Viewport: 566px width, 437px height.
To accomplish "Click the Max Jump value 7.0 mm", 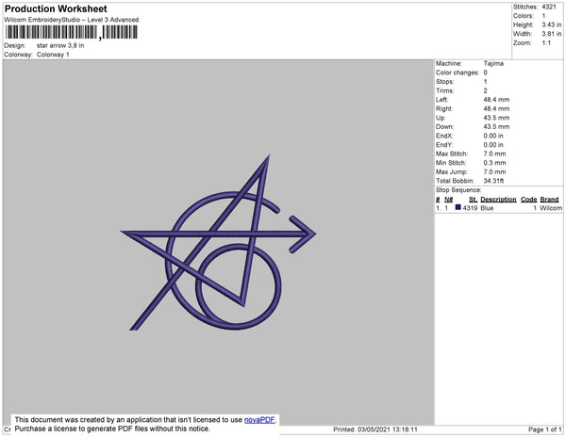I will coord(495,171).
